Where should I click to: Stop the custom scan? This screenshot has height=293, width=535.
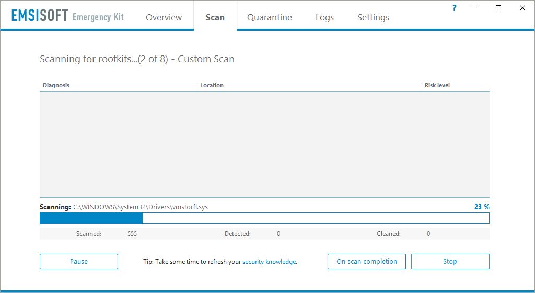point(450,262)
